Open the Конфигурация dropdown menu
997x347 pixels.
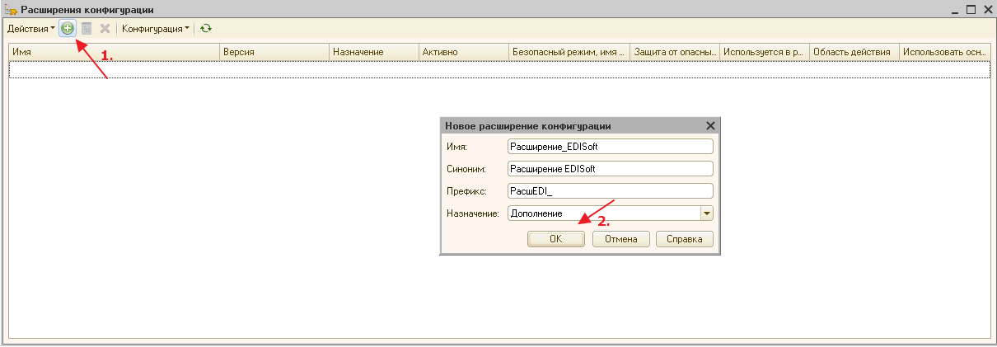pos(155,28)
